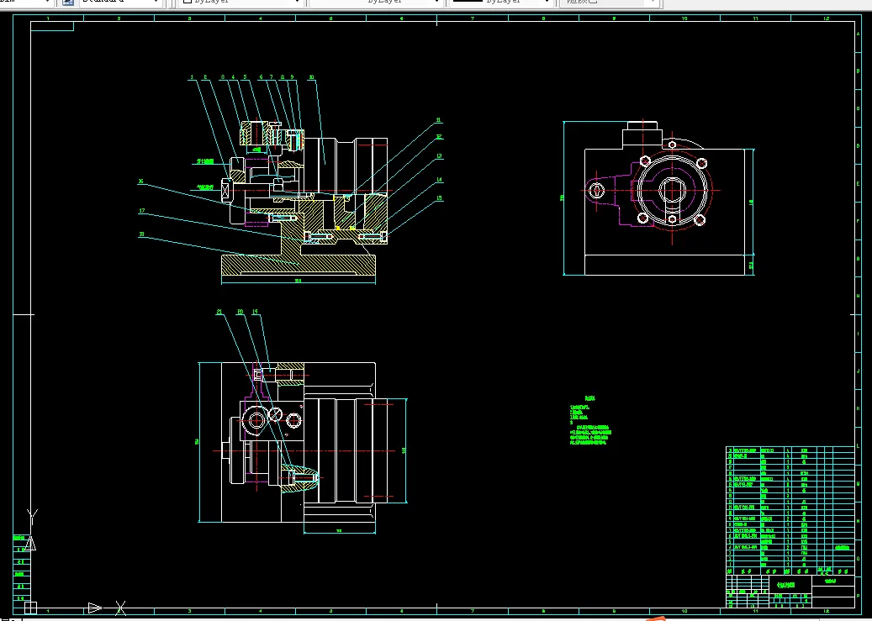This screenshot has width=872, height=621.
Task: Select part balloon number 7
Action: pos(272,77)
